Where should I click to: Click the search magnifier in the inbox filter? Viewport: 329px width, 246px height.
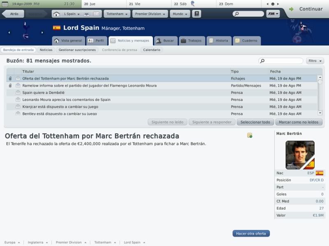point(262,61)
